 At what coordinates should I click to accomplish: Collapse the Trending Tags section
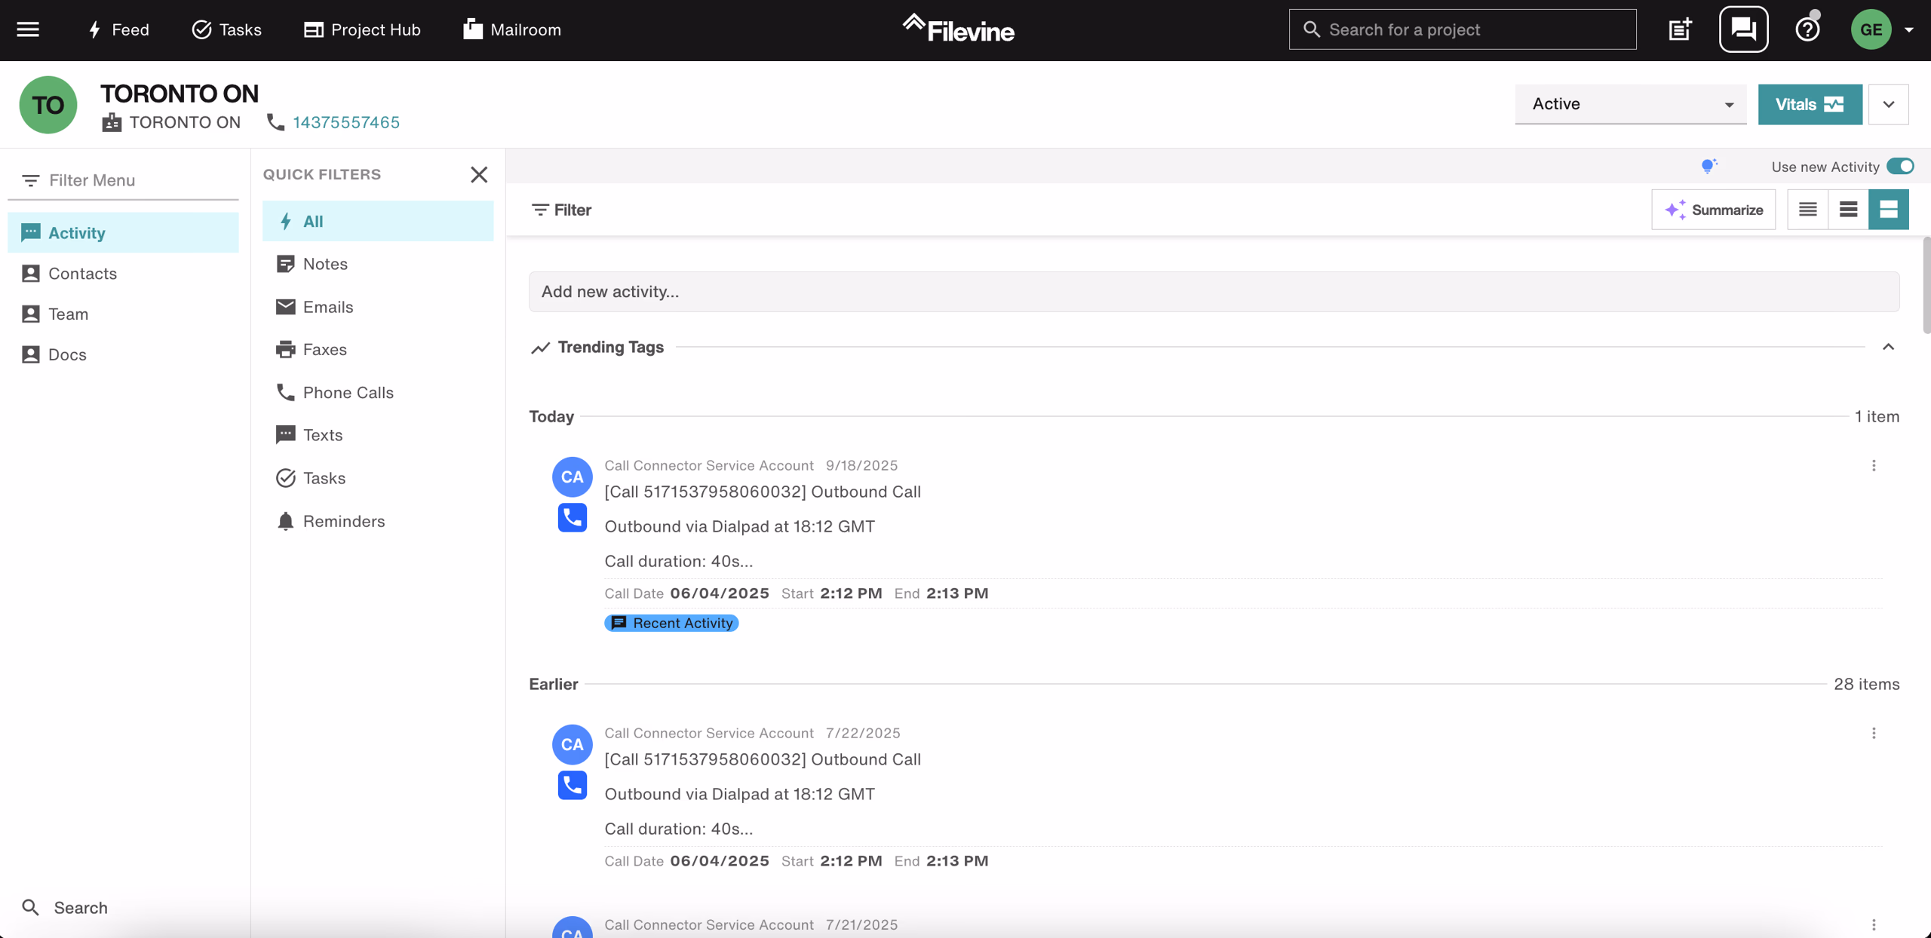pos(1889,348)
